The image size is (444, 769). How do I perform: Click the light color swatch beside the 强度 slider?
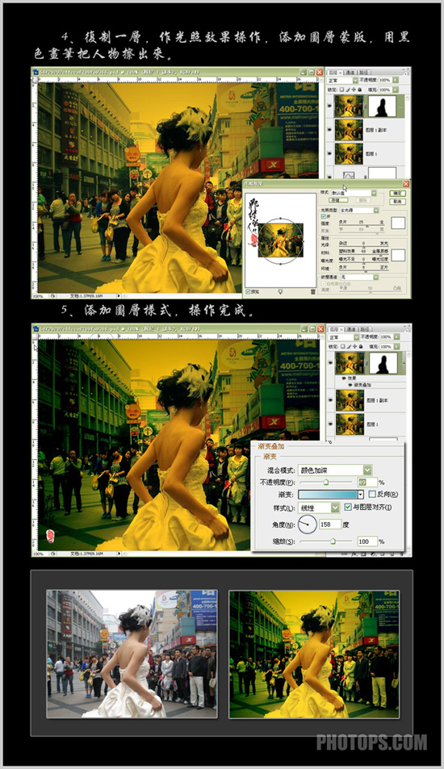pos(398,223)
